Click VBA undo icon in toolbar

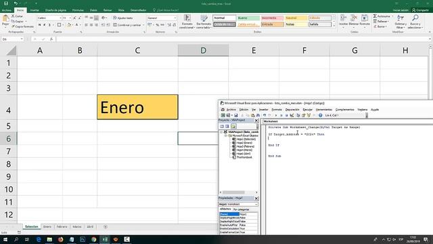pyautogui.click(x=265, y=115)
